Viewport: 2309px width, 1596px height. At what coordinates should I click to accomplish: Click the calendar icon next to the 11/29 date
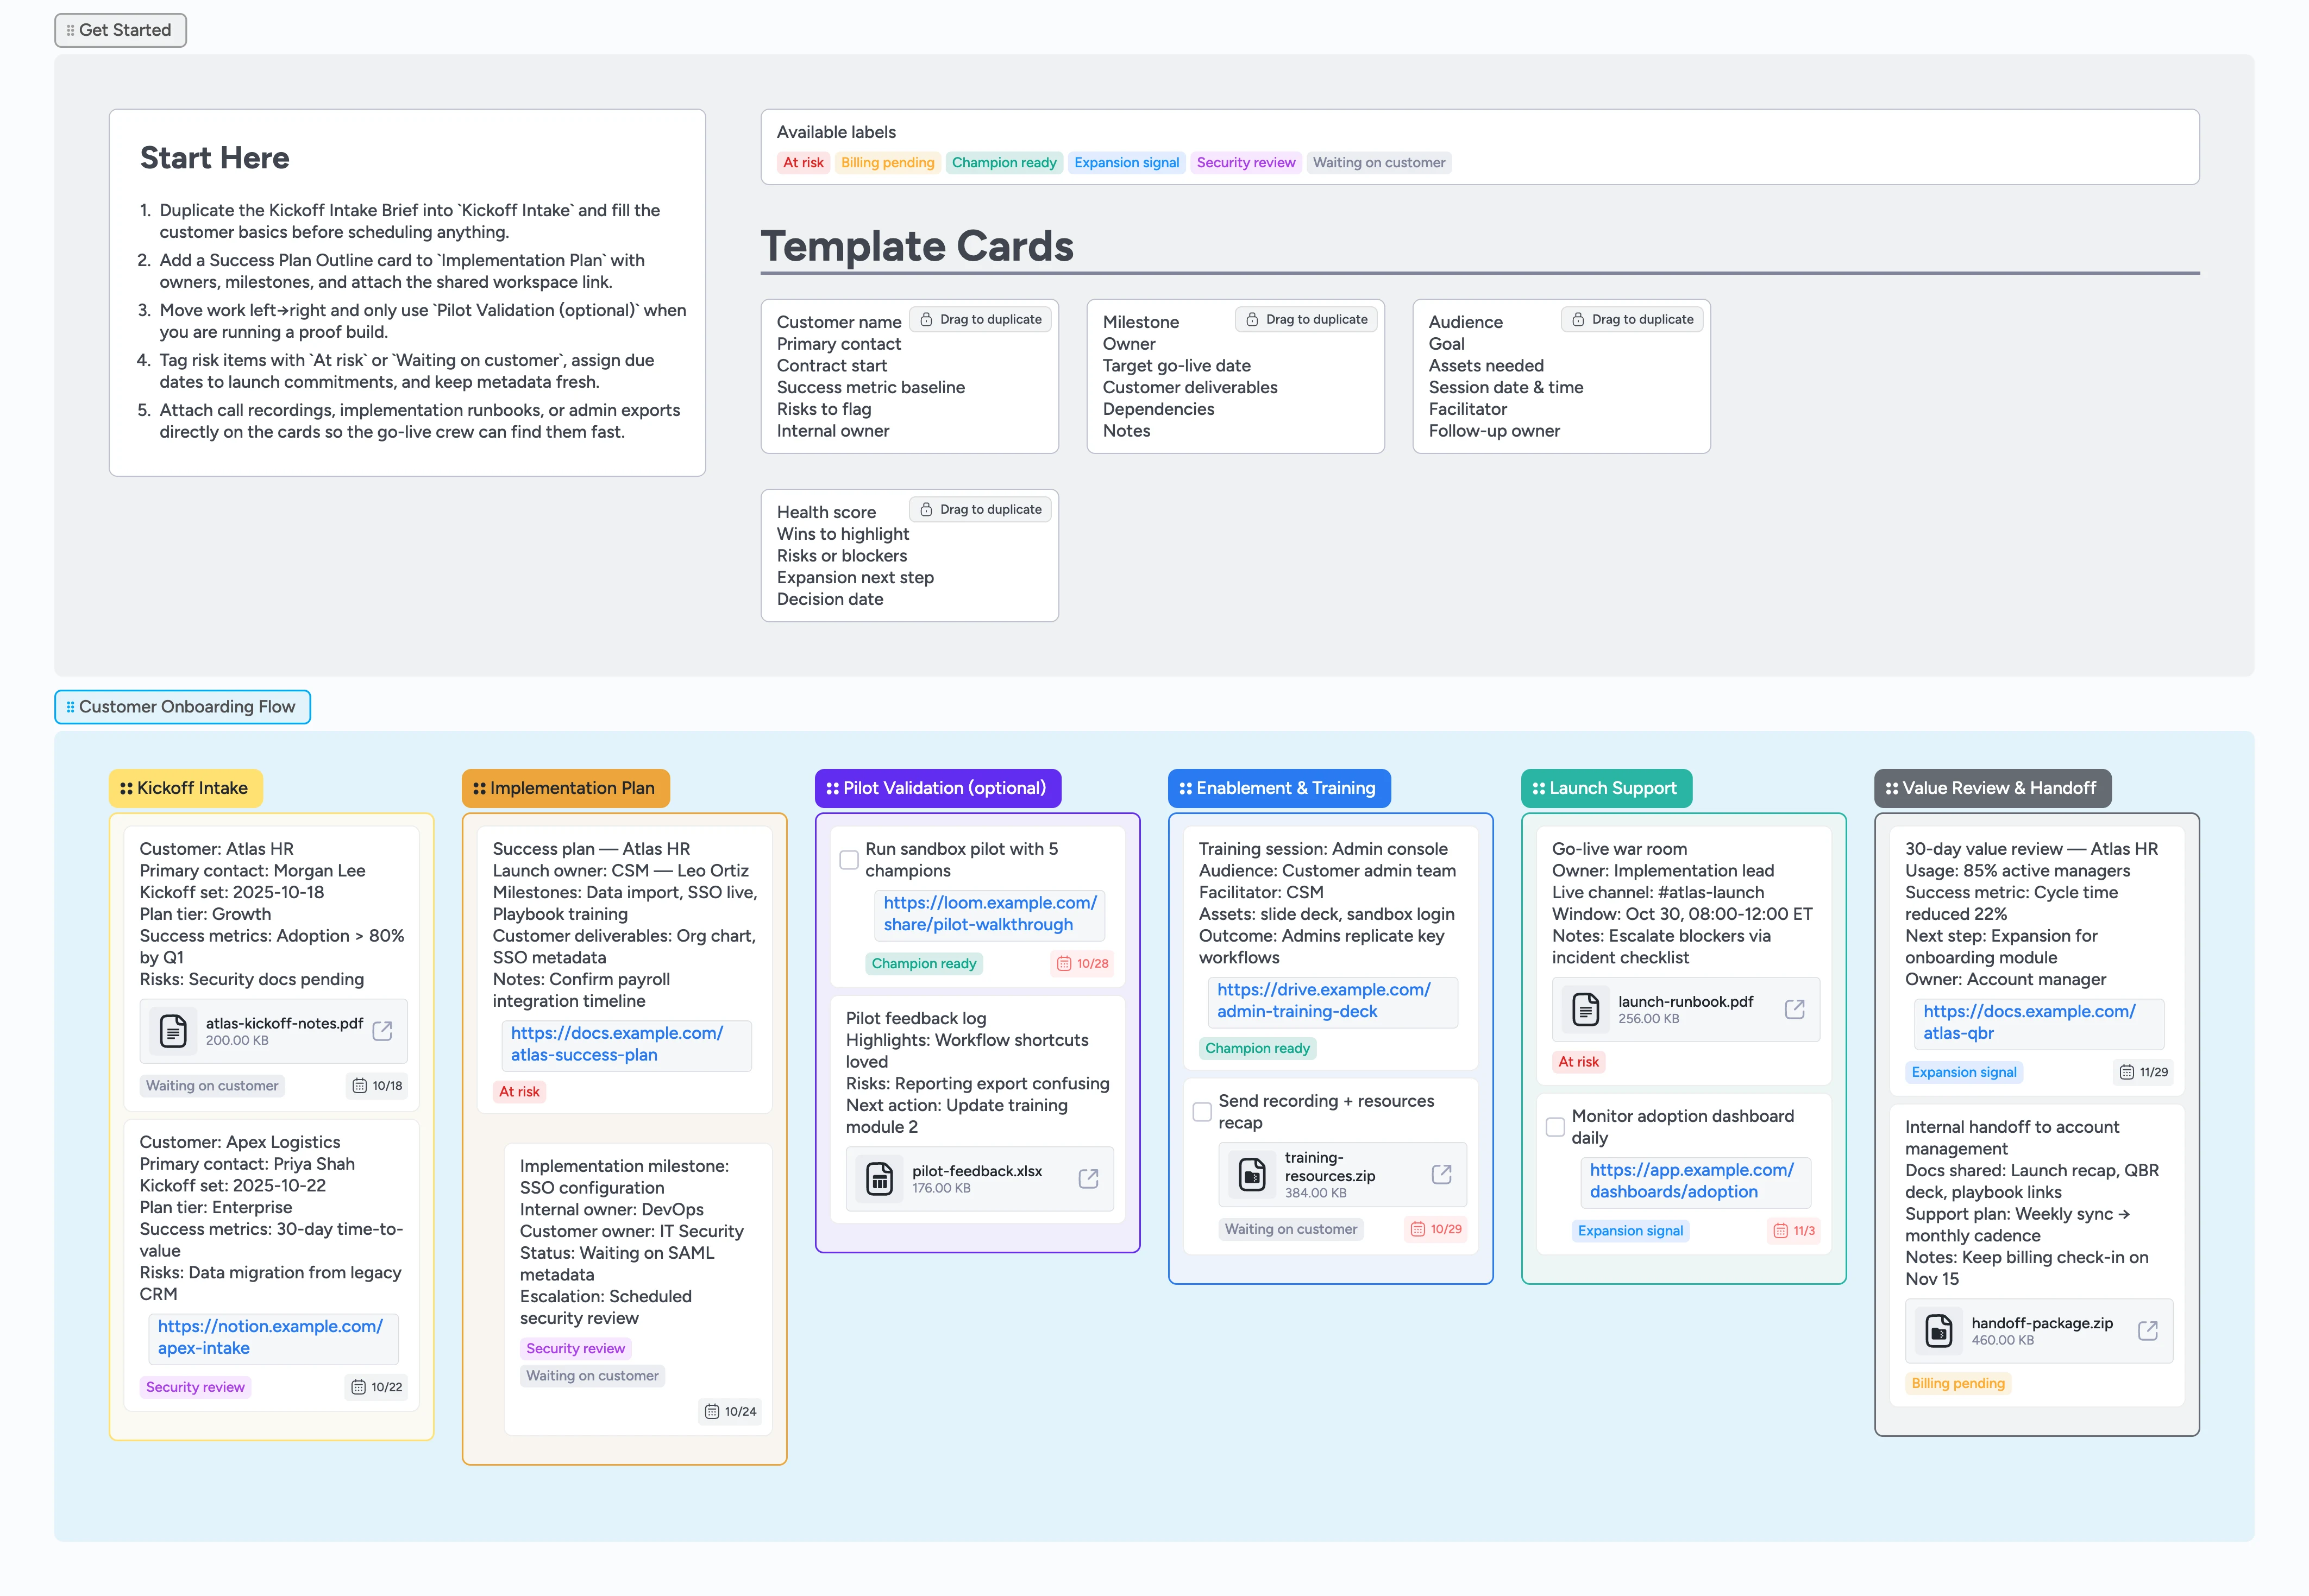pos(2126,1071)
